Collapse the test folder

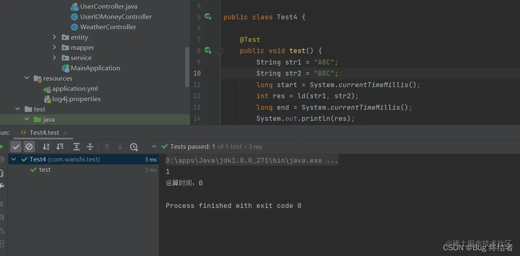(18, 109)
